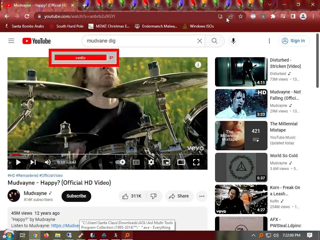Play the Mudvayne video
This screenshot has height=240, width=320.
coord(18,162)
